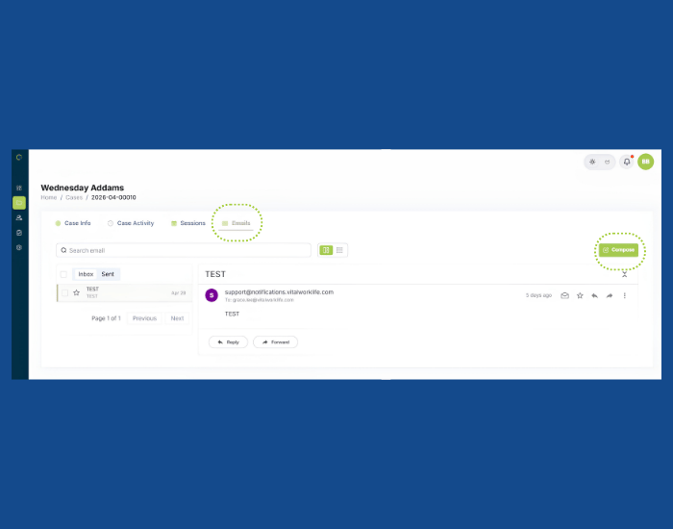The height and width of the screenshot is (529, 673).
Task: Click the purple S sender avatar
Action: point(212,295)
